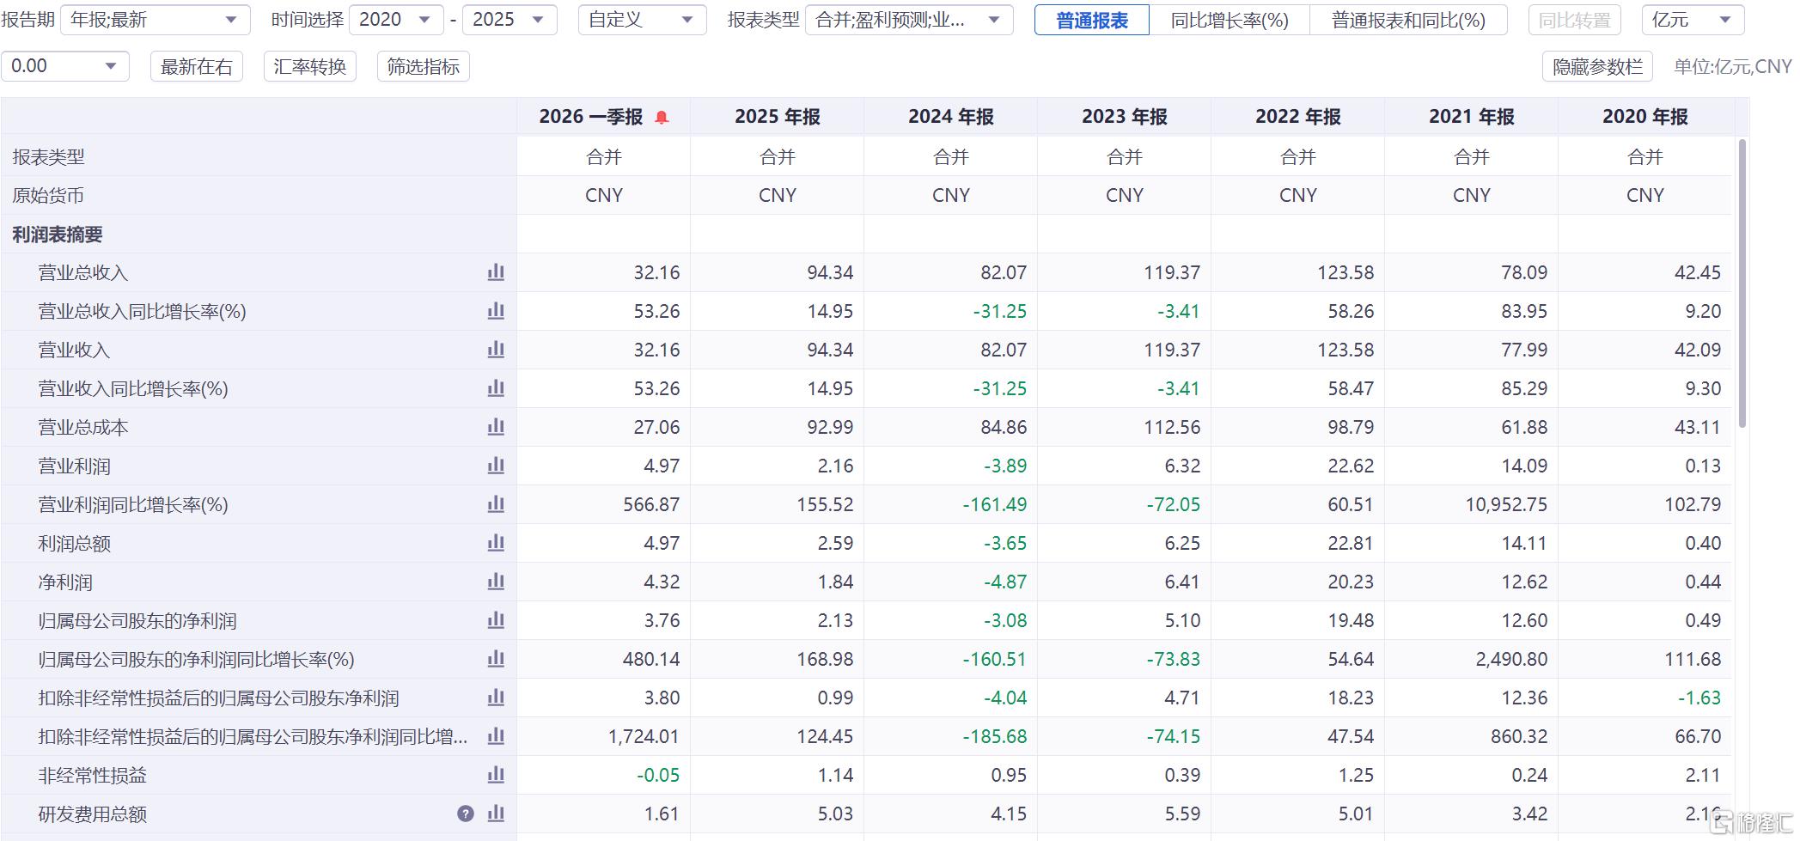Click red bell icon on 2026 一季报
The height and width of the screenshot is (841, 1800).
[x=662, y=117]
